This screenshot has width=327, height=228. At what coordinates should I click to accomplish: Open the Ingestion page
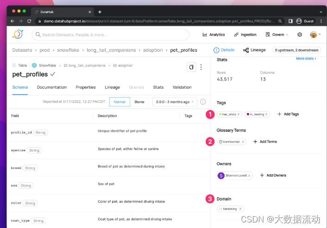tap(245, 35)
